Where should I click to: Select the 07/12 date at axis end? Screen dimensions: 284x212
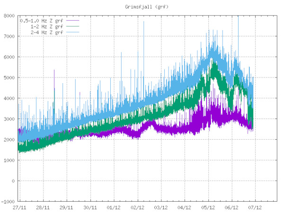click(256, 207)
